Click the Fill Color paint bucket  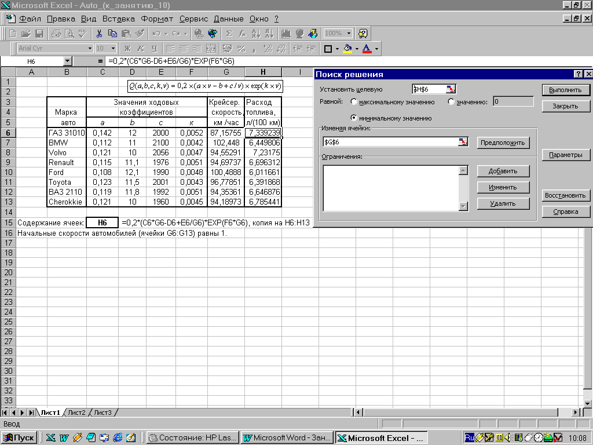[347, 49]
